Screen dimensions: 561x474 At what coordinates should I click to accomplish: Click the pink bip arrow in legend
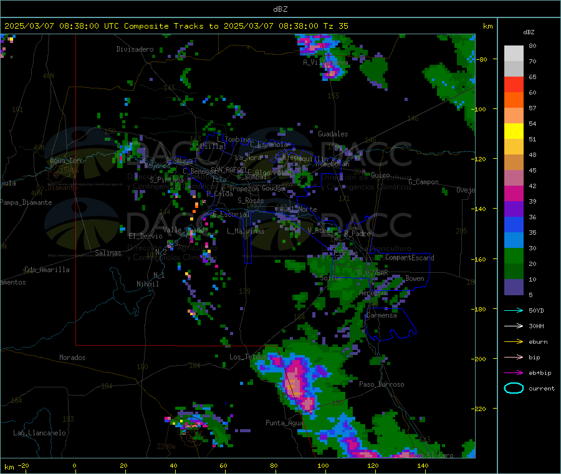pos(514,357)
